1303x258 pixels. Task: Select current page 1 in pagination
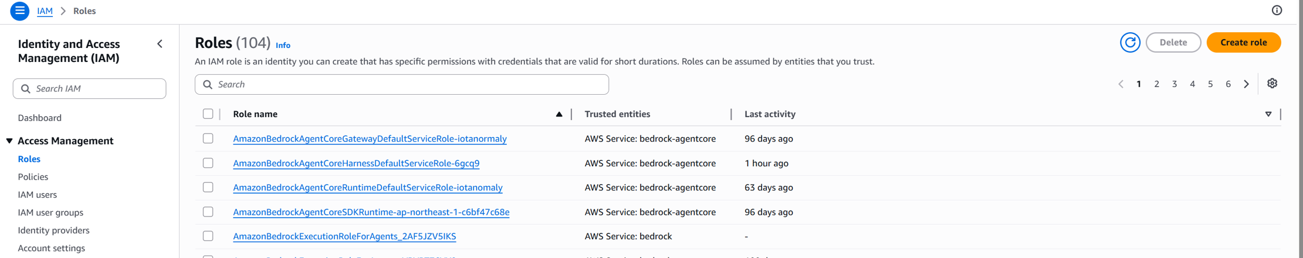(1139, 84)
